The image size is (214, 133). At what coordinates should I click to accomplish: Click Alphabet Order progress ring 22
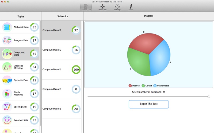tap(35, 27)
